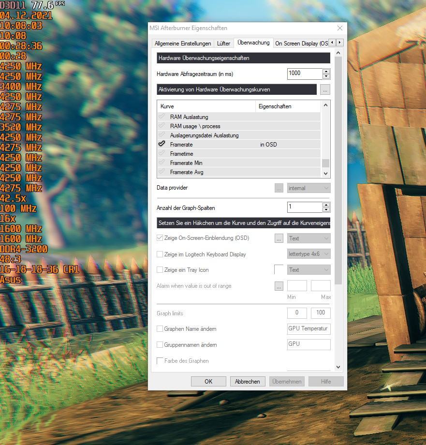This screenshot has width=426, height=445.
Task: Toggle the Auslagerungsdatei Auslastung checkmark
Action: (162, 134)
